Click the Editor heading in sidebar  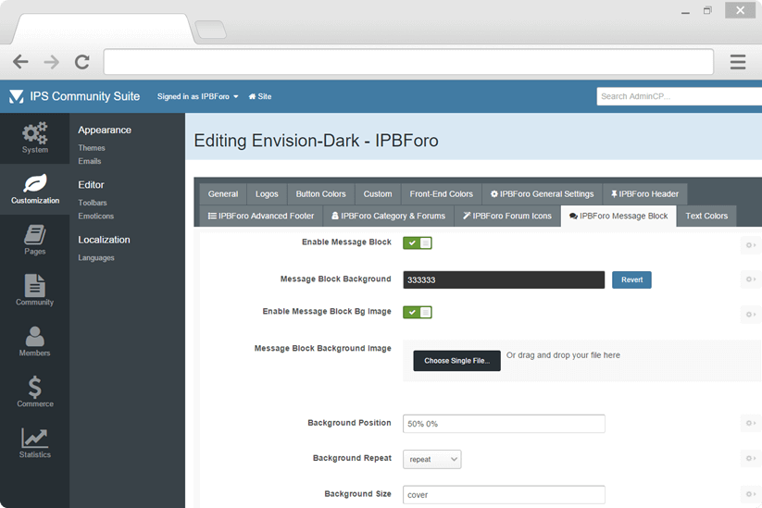pyautogui.click(x=91, y=184)
